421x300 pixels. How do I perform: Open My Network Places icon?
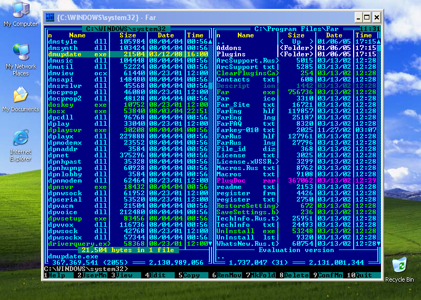pos(21,55)
